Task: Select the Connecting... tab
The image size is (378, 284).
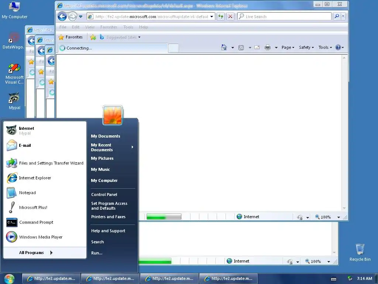Action: click(113, 48)
